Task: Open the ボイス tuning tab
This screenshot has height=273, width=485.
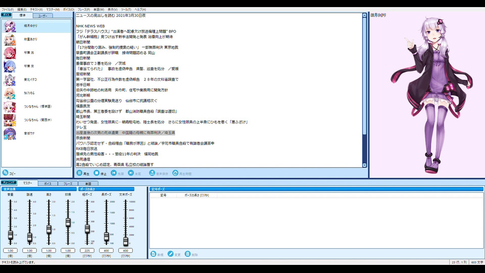Action: coord(47,184)
